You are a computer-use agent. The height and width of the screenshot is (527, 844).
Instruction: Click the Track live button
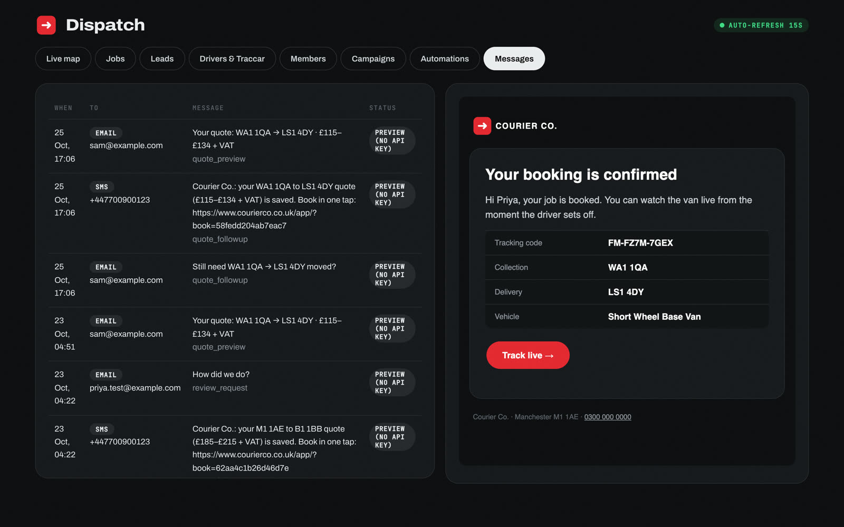(528, 355)
